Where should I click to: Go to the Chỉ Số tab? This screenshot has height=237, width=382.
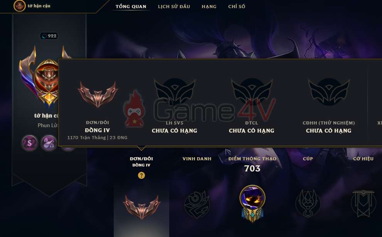(237, 7)
